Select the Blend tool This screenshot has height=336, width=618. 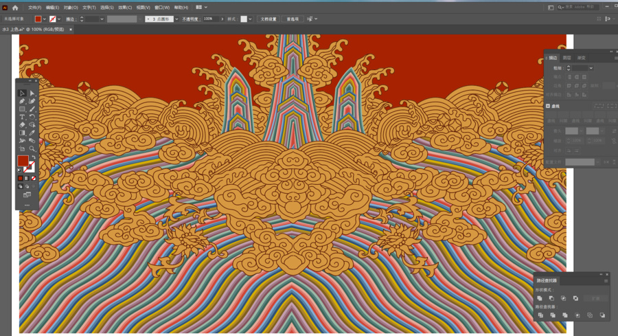pos(32,141)
